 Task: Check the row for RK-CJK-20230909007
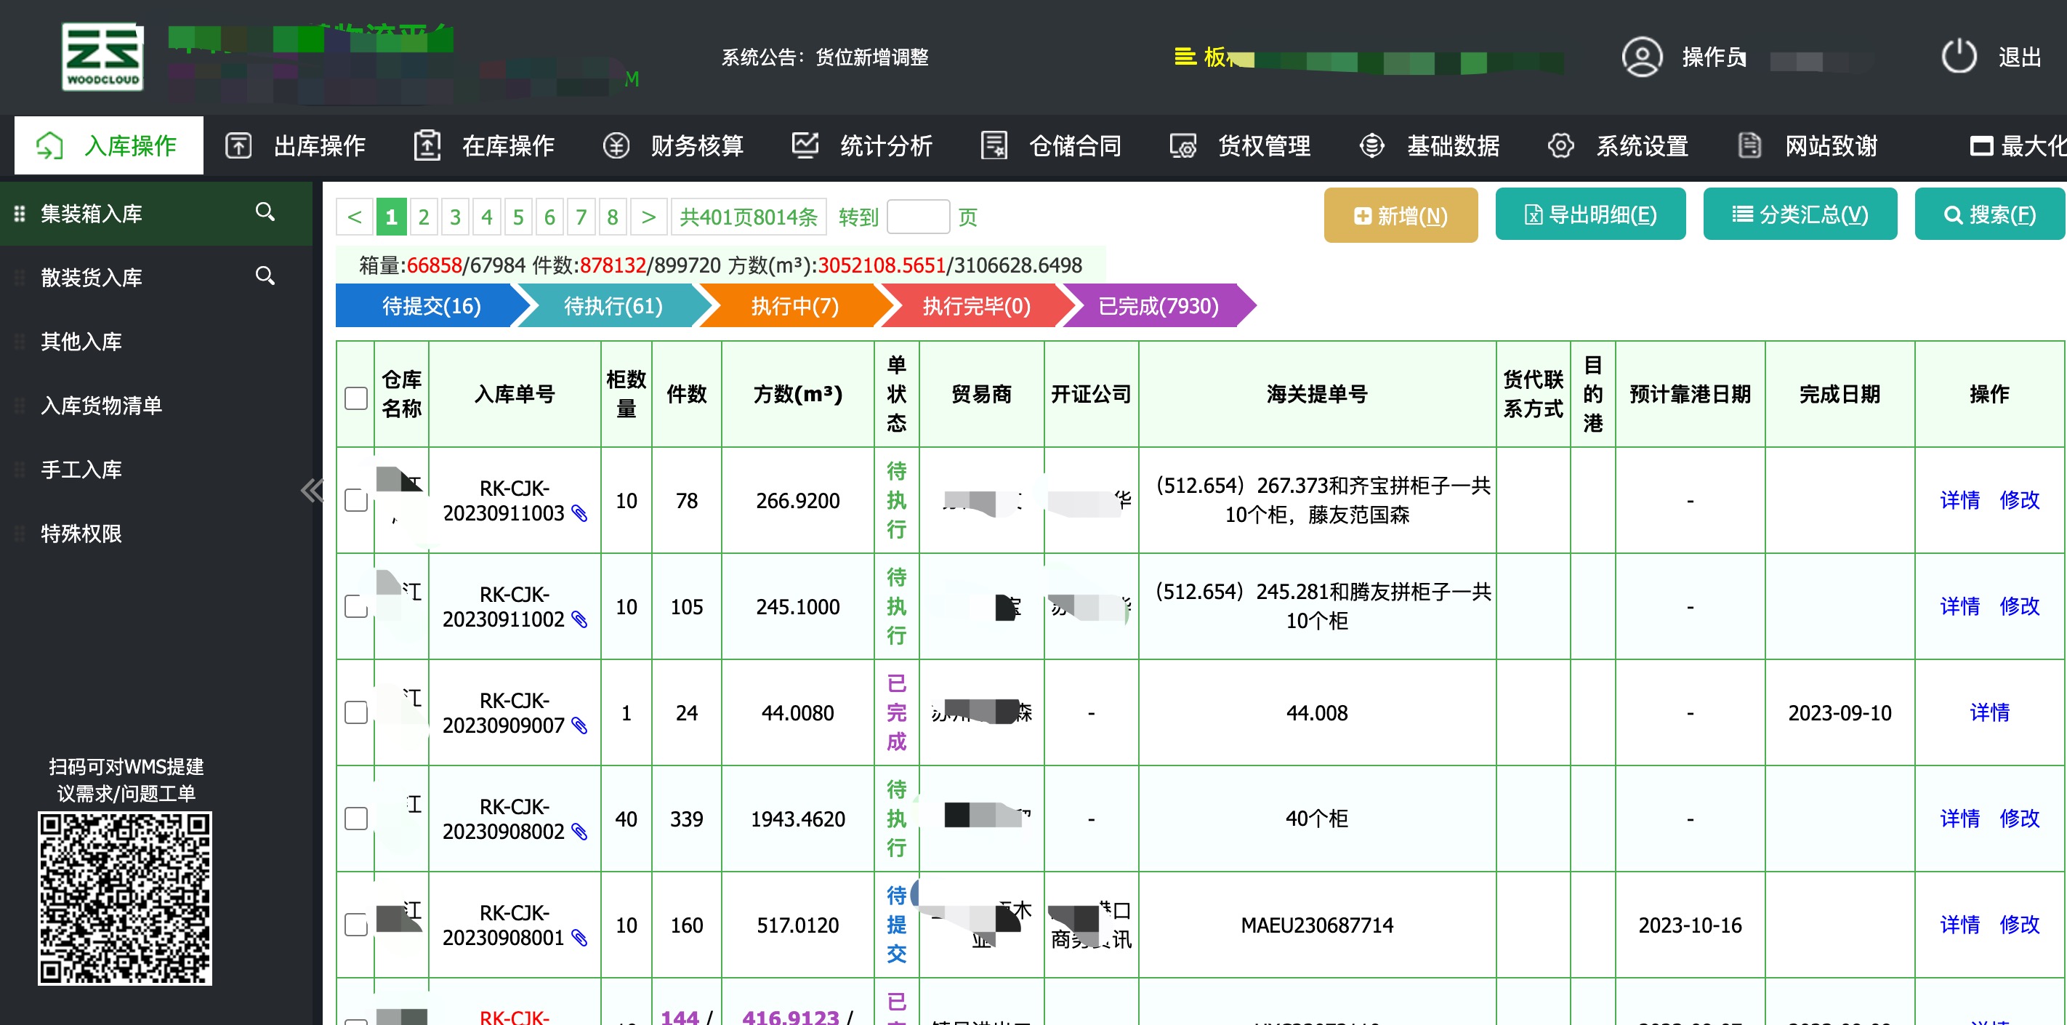[x=355, y=712]
